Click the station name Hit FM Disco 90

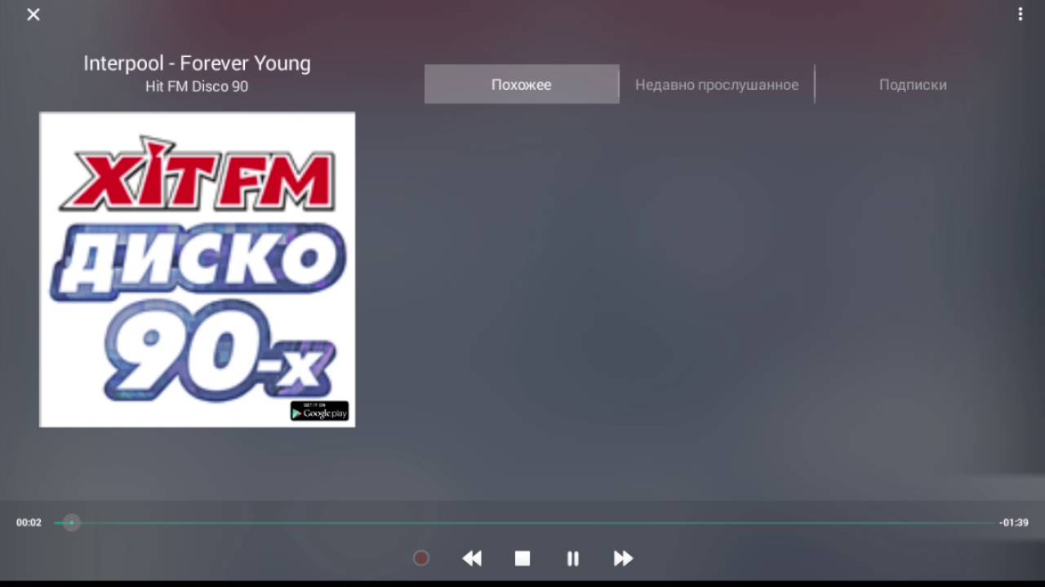197,86
